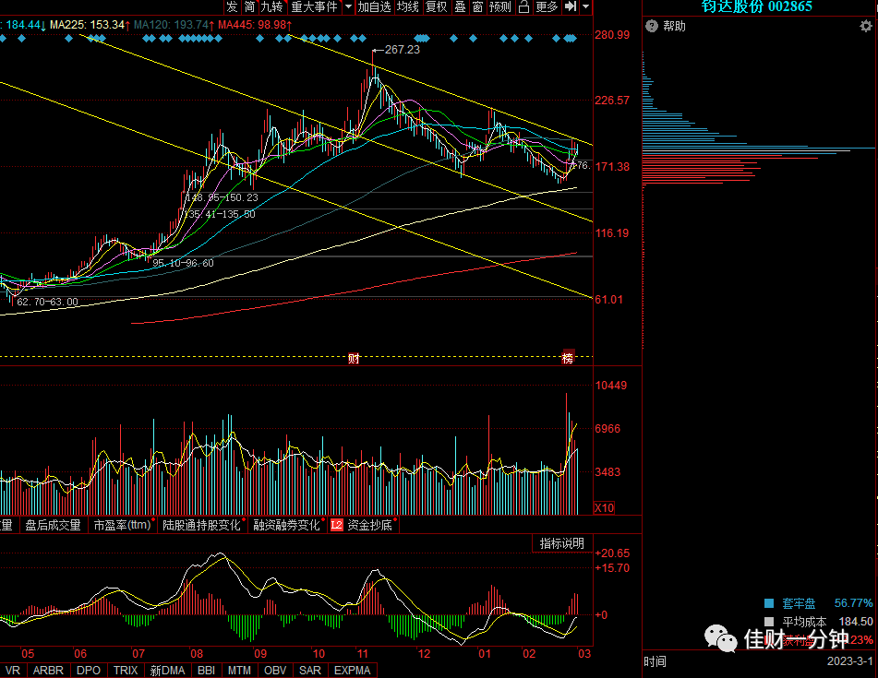
Task: Click the blue 套牢盘 legend swatch
Action: click(x=769, y=603)
